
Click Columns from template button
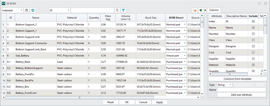point(237,79)
